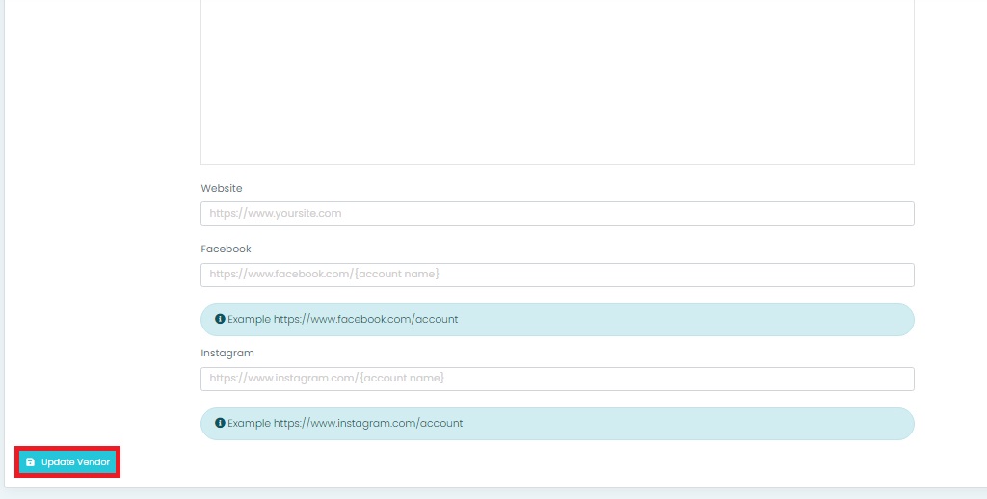Click the "Update Vendor" text label
Viewport: 987px width, 499px height.
click(x=75, y=462)
